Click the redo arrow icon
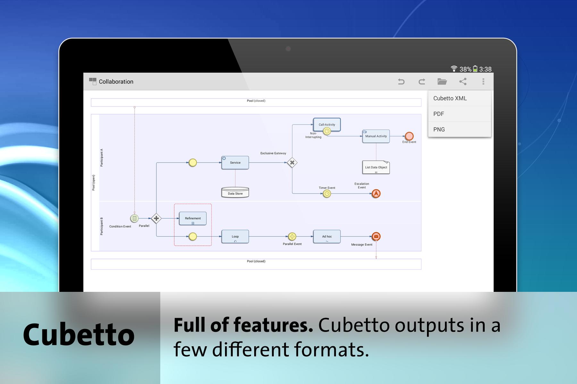Image resolution: width=577 pixels, height=384 pixels. pyautogui.click(x=422, y=82)
